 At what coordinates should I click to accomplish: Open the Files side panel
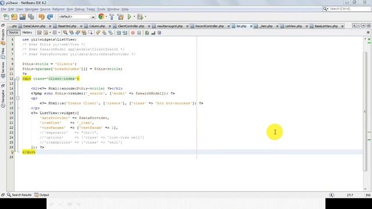tap(3, 53)
